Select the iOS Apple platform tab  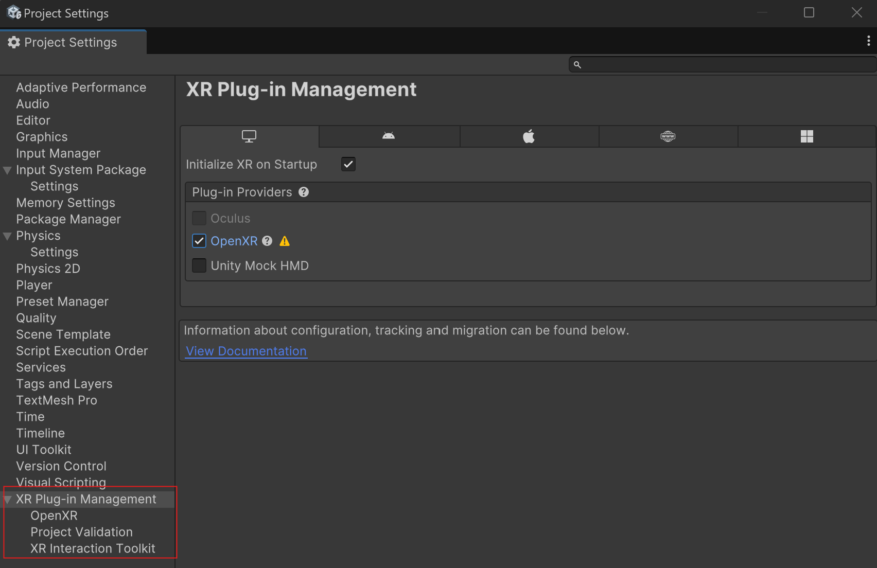pos(529,136)
